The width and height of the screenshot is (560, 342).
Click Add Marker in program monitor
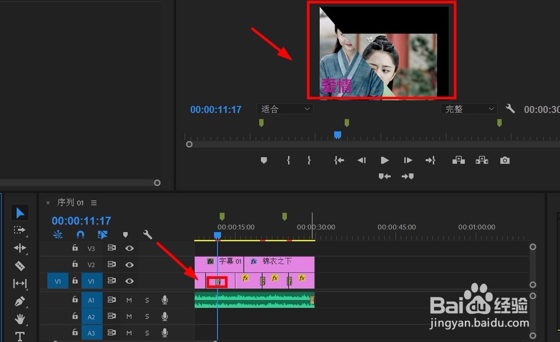point(264,160)
